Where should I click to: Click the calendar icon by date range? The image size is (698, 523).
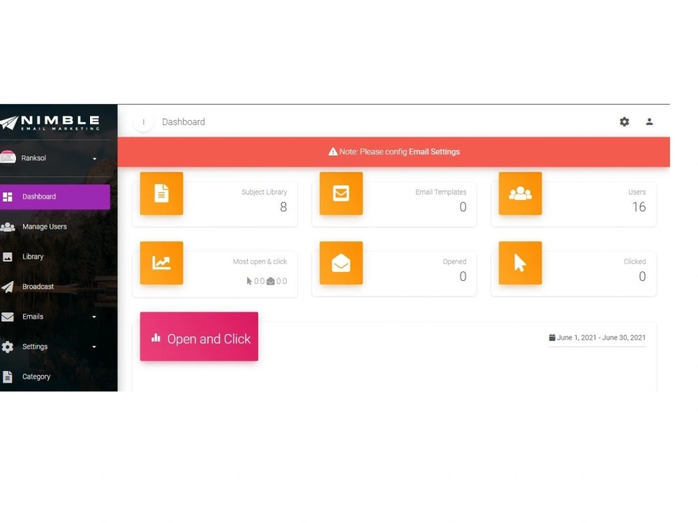click(x=552, y=338)
